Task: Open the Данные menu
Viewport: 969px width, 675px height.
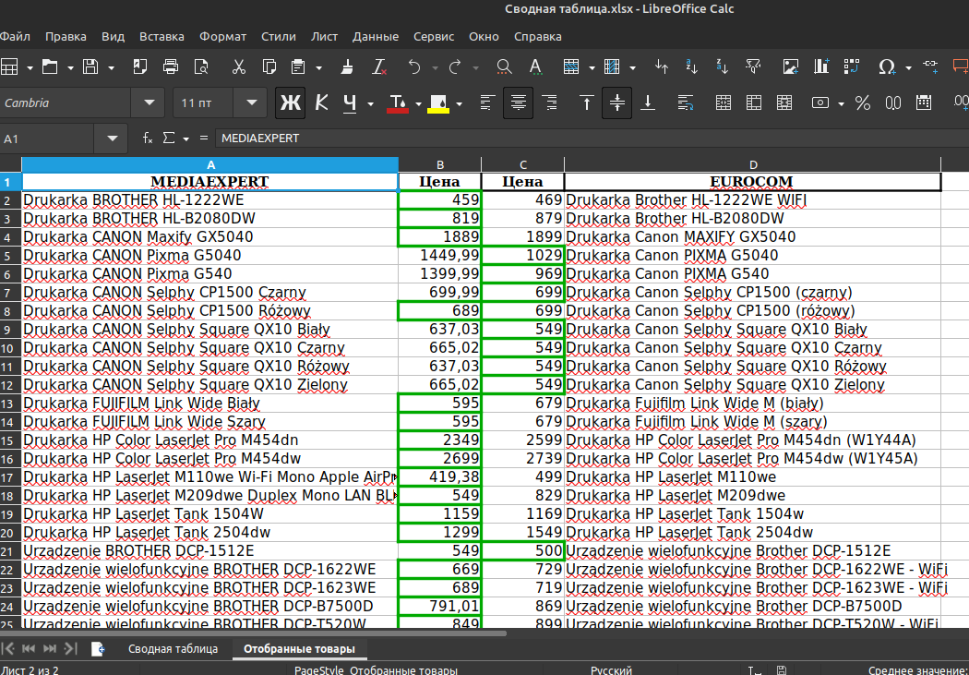Action: [375, 36]
